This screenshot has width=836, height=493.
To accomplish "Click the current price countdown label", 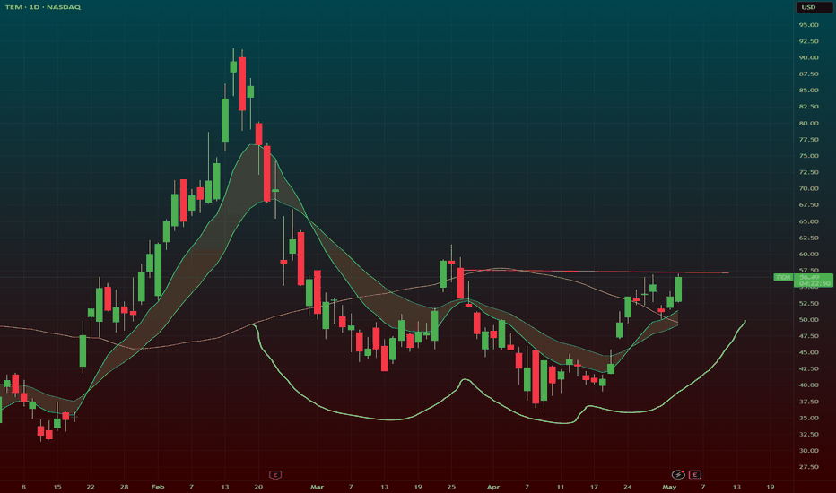I will click(814, 283).
